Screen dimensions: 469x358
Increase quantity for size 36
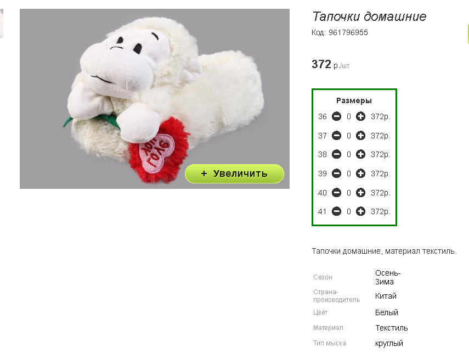click(360, 116)
